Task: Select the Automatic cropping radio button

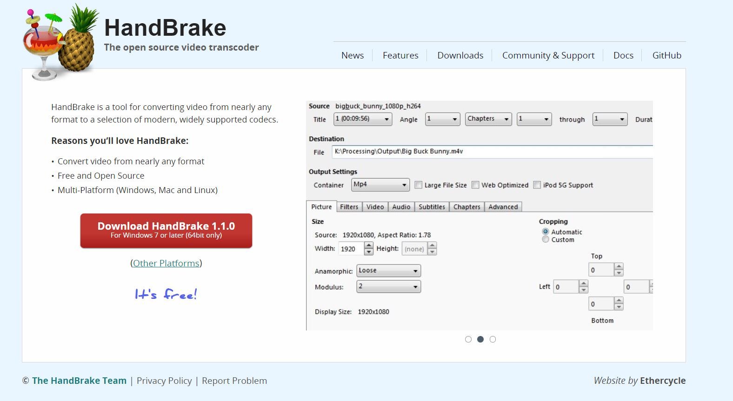Action: (546, 232)
